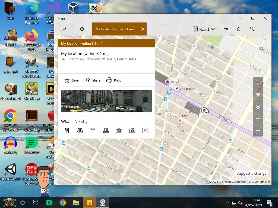Select the Control Panel desktop icon

11,91
